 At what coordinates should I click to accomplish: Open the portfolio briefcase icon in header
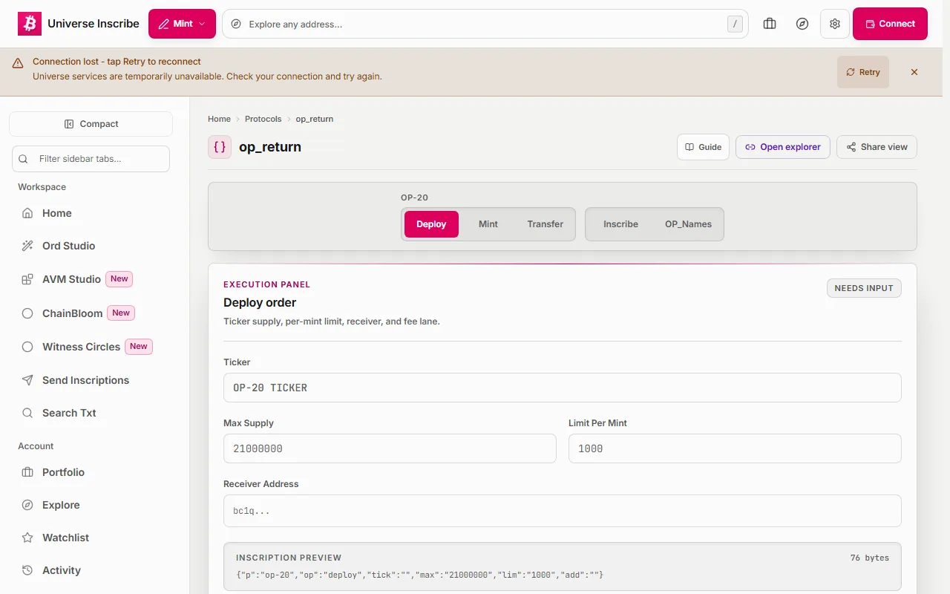pyautogui.click(x=770, y=24)
